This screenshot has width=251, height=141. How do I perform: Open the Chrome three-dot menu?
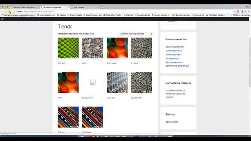[249, 11]
